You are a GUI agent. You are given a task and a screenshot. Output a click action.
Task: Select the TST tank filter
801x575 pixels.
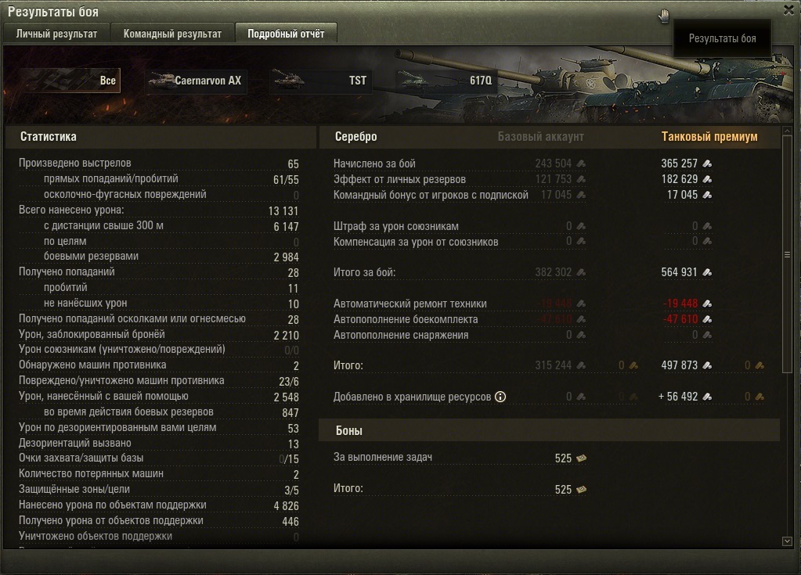(x=321, y=81)
